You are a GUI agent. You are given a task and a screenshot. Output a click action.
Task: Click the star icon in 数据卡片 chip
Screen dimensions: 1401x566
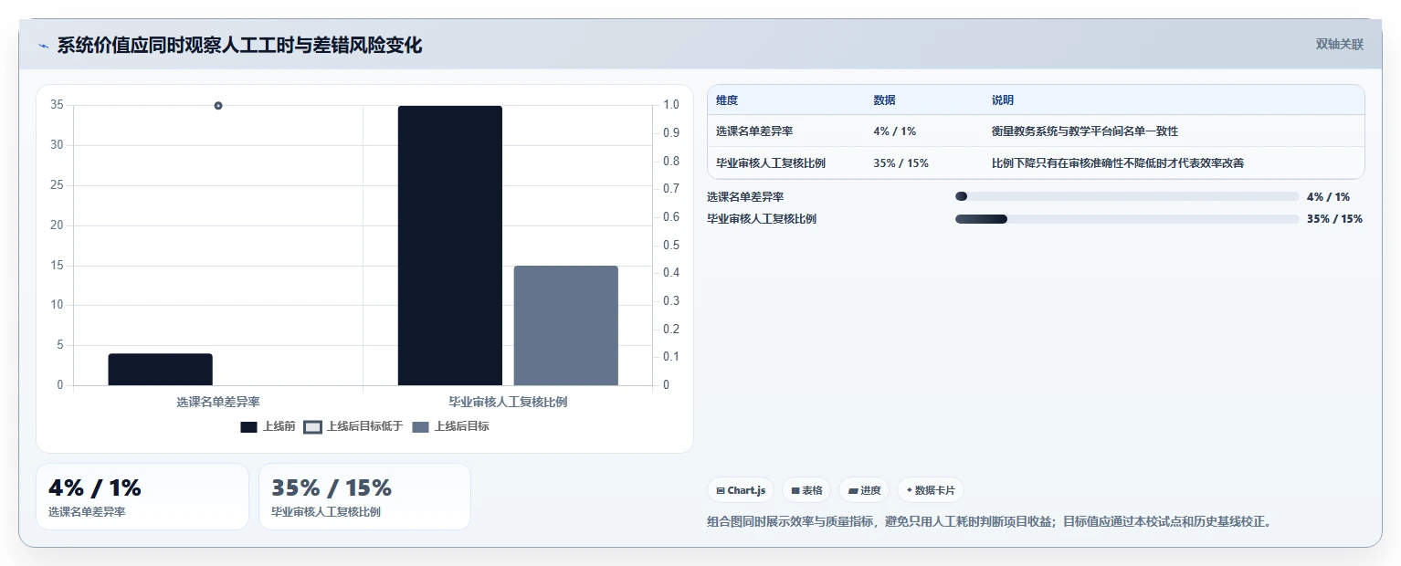pyautogui.click(x=909, y=491)
